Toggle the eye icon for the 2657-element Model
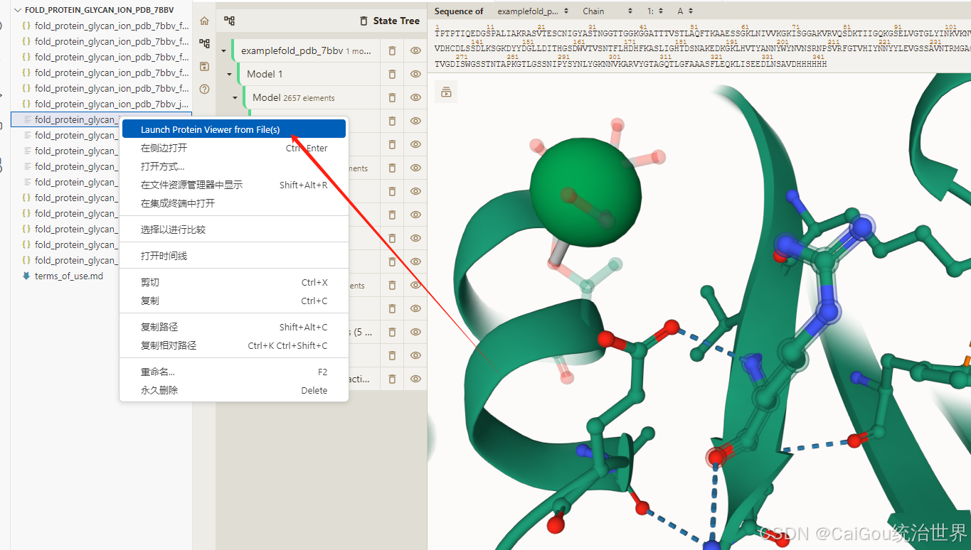This screenshot has width=971, height=550. click(415, 97)
